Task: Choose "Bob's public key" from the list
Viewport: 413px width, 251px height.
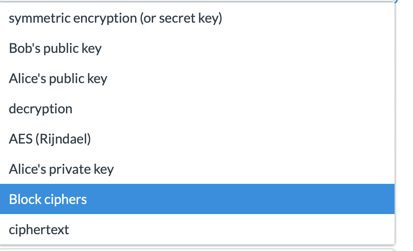Action: pos(55,48)
